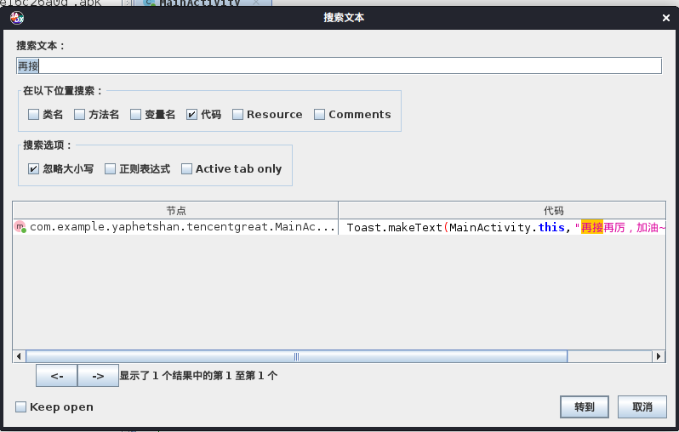Uncheck the 代码 checkbox

click(x=191, y=114)
